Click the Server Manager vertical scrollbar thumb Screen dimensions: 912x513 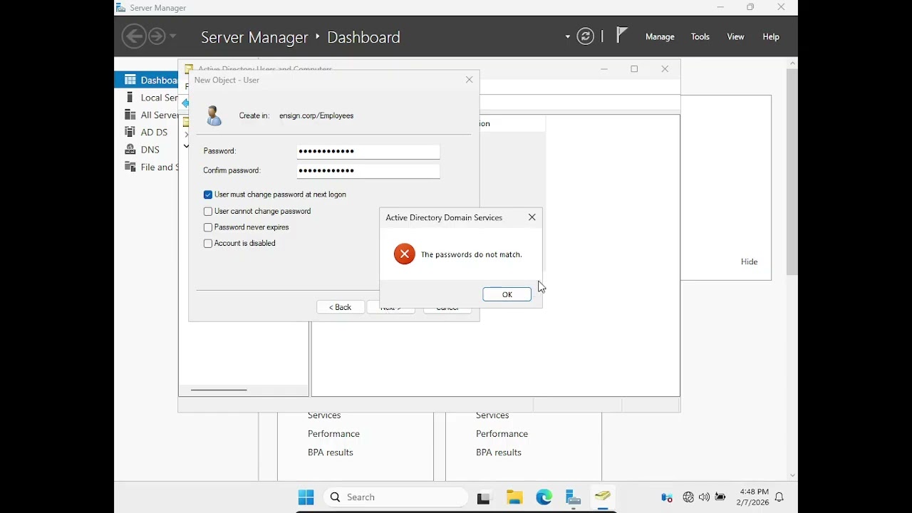click(x=792, y=172)
